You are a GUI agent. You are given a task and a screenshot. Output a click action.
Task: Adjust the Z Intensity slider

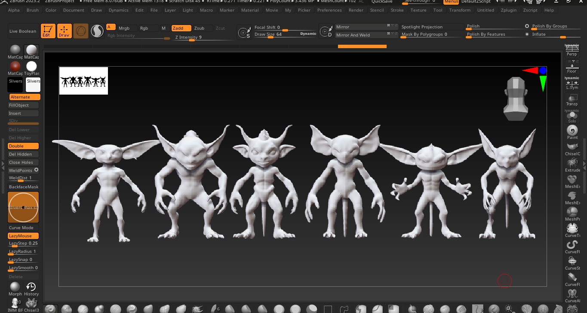[x=204, y=38]
